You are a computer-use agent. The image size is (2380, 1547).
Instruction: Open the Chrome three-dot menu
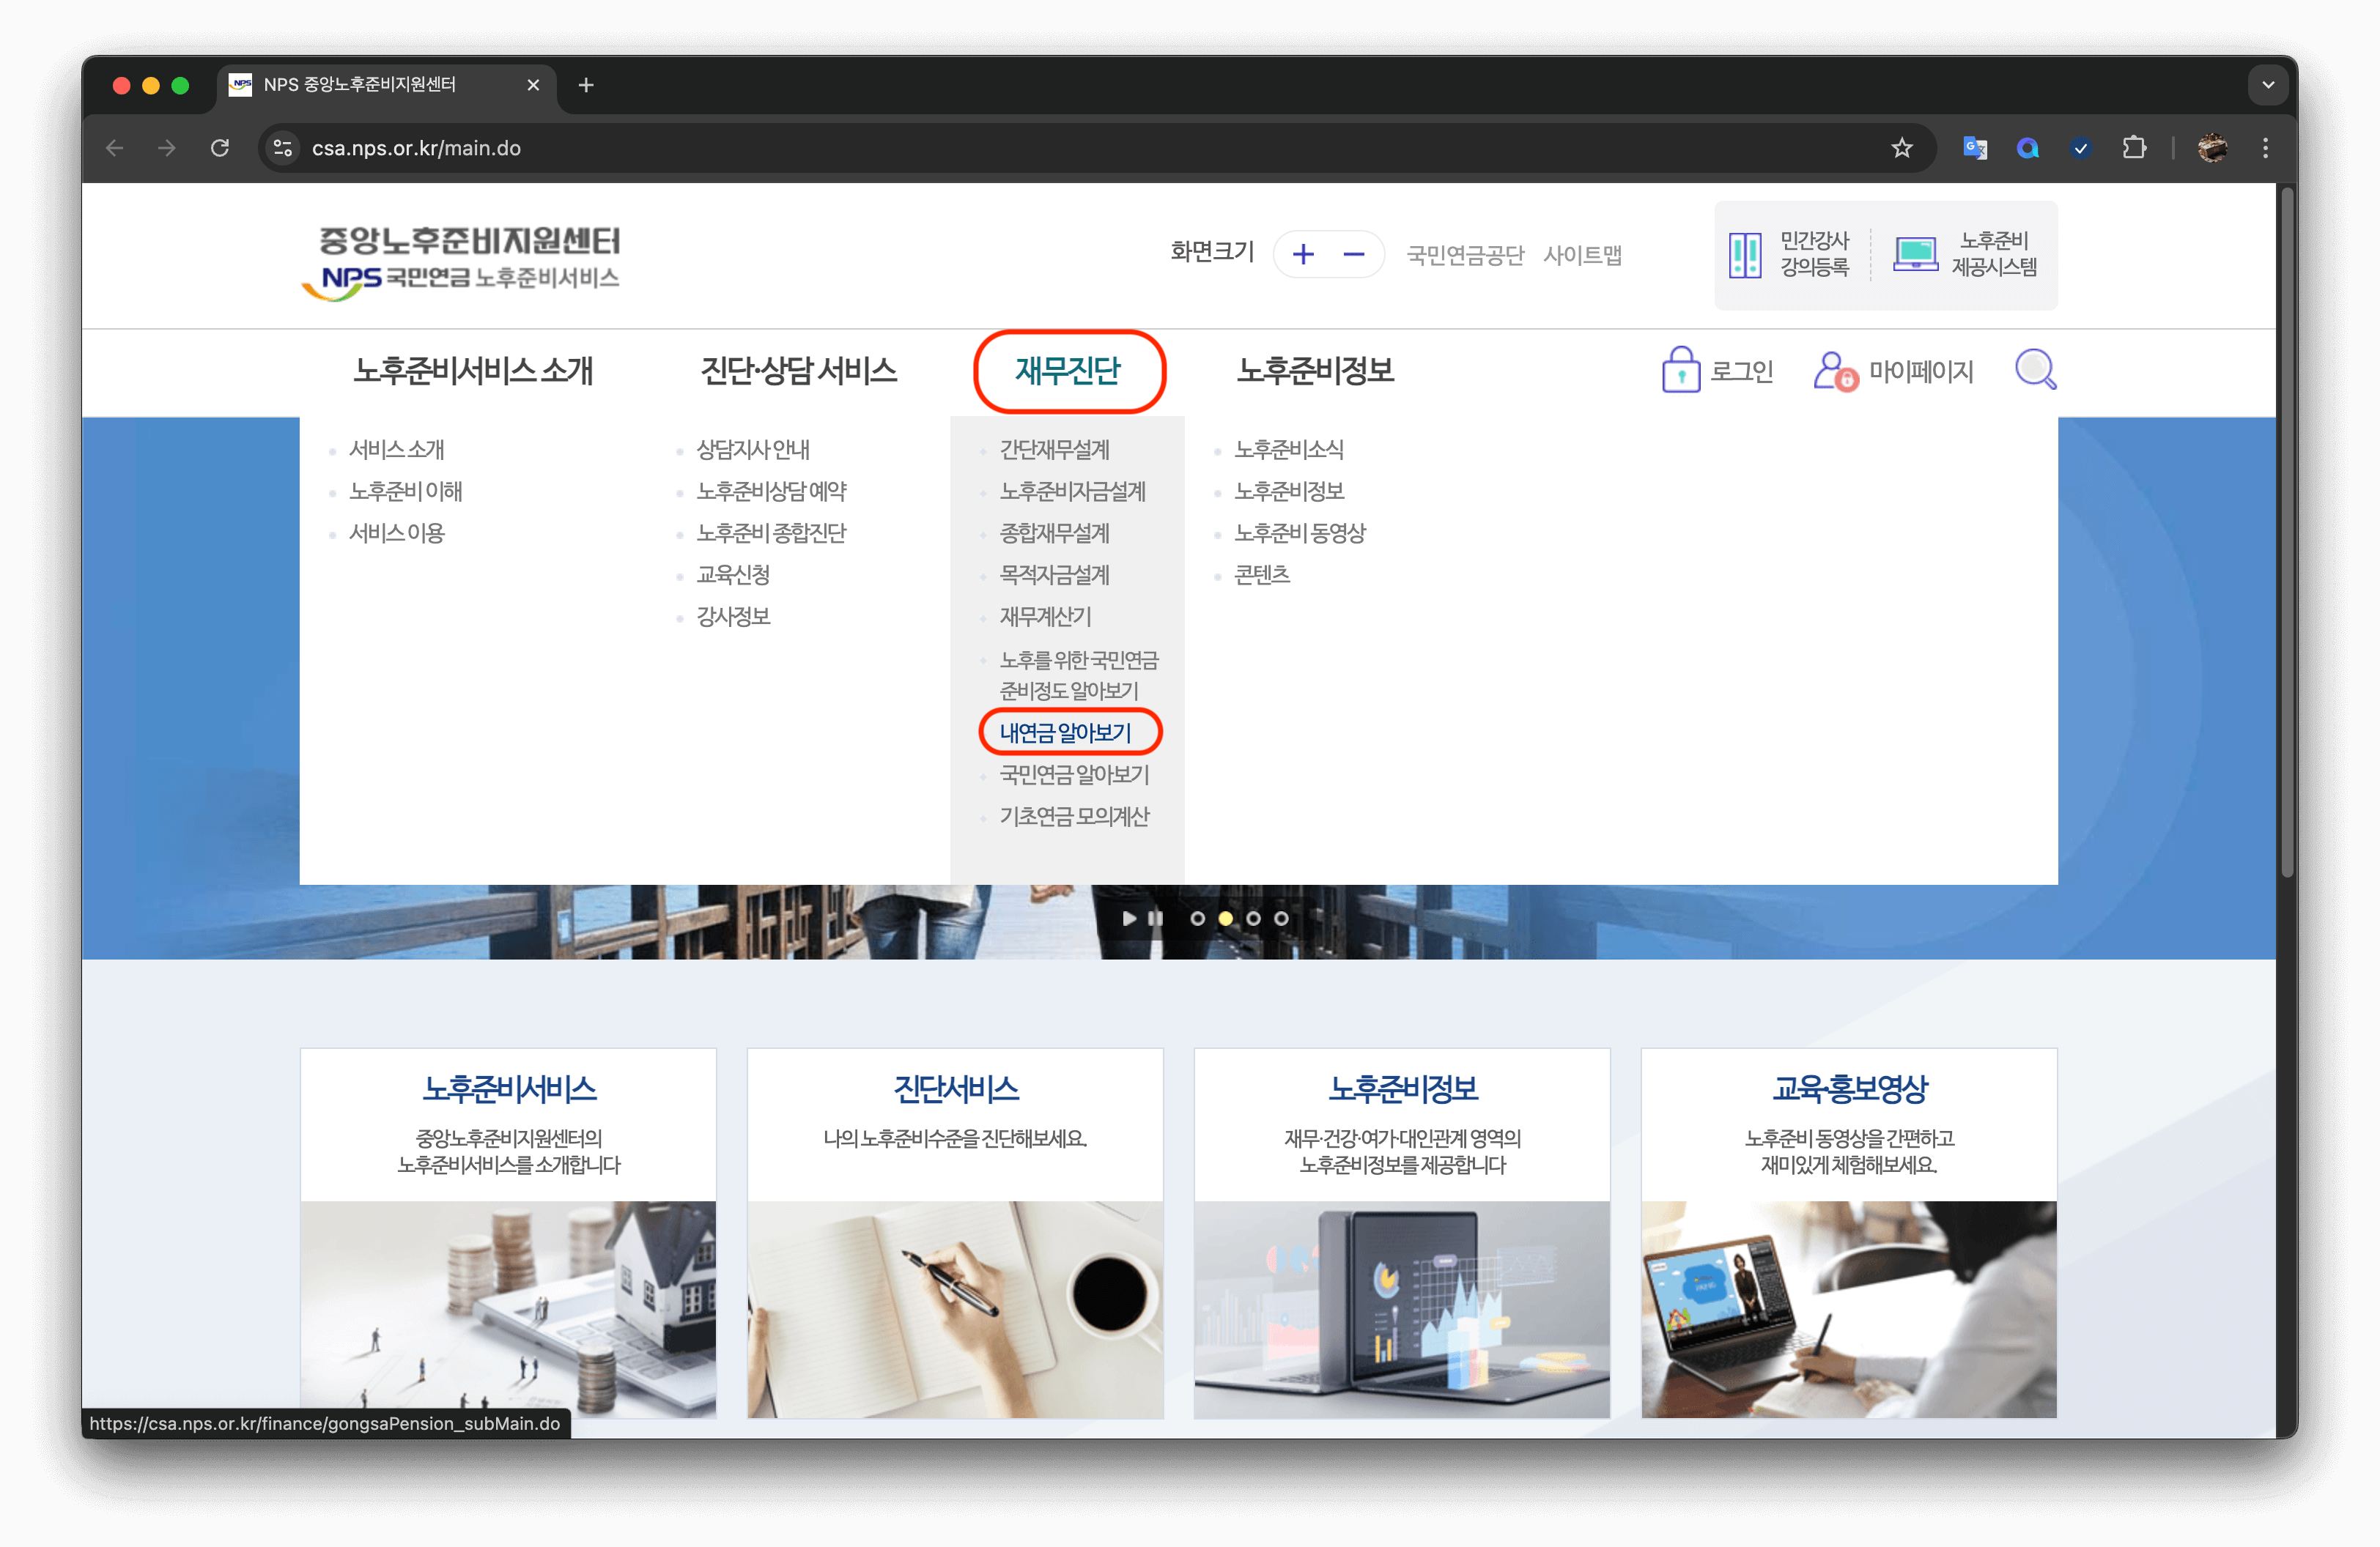[2265, 148]
